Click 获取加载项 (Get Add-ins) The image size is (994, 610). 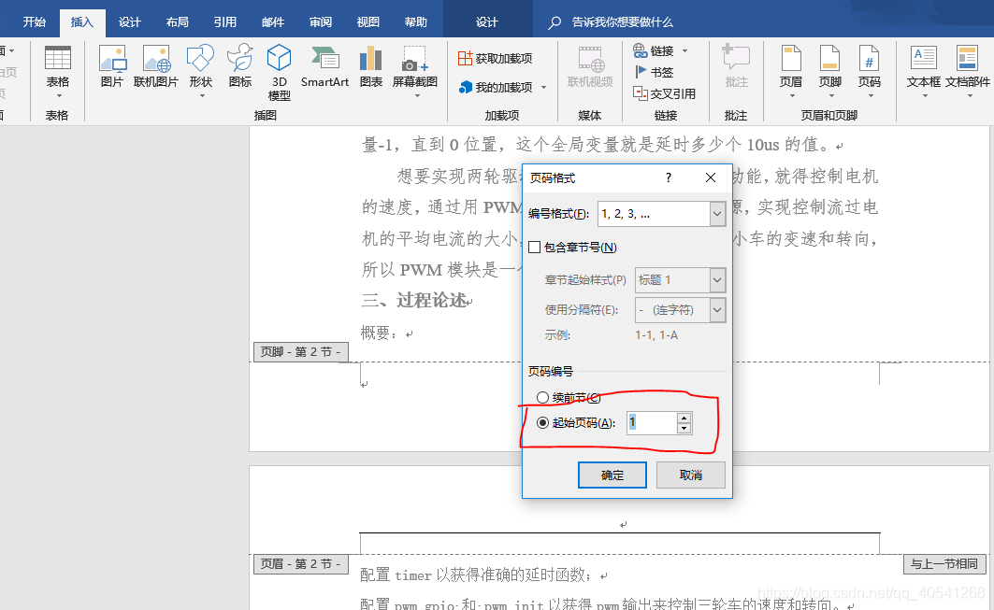[x=495, y=58]
